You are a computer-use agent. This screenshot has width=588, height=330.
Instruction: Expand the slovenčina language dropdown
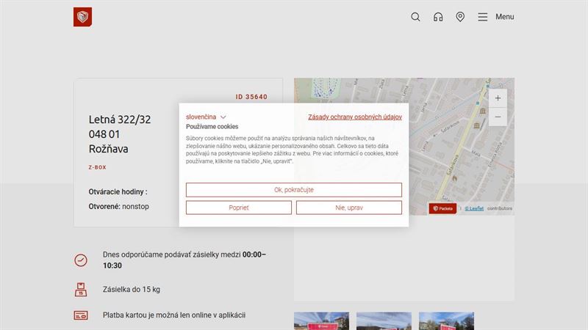[x=206, y=117]
